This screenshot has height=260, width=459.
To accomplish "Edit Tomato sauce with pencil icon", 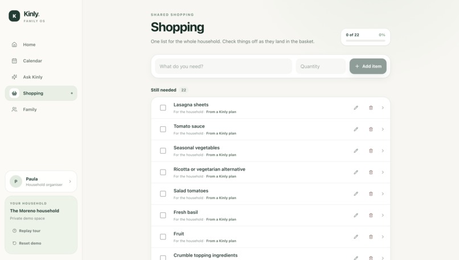I will tap(356, 129).
